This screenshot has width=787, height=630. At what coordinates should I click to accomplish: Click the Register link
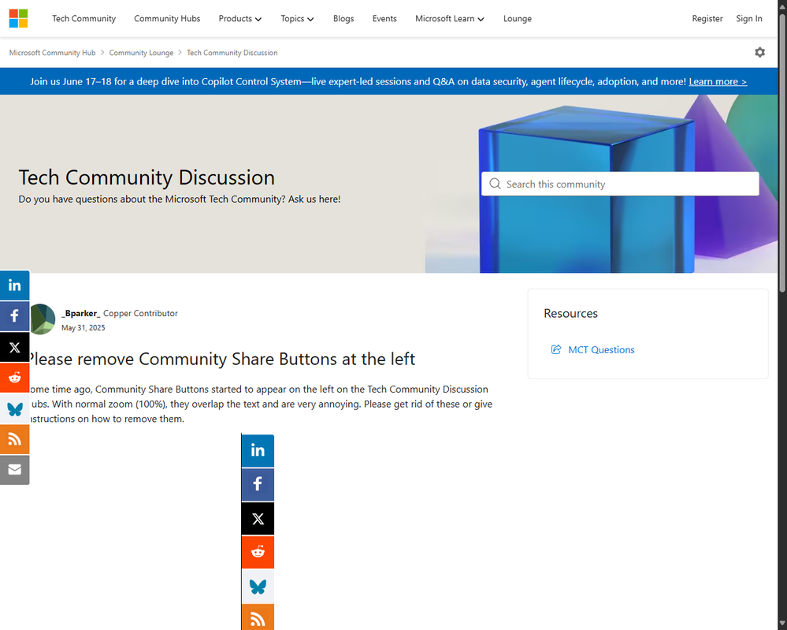click(x=707, y=19)
